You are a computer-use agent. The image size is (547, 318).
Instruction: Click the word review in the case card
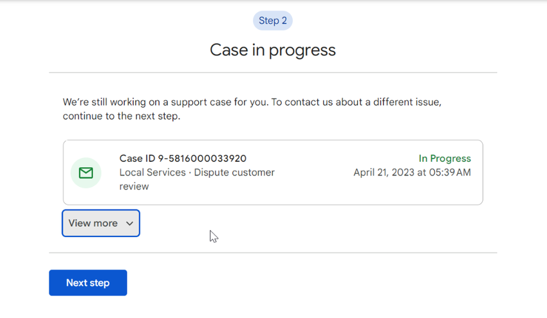point(134,186)
